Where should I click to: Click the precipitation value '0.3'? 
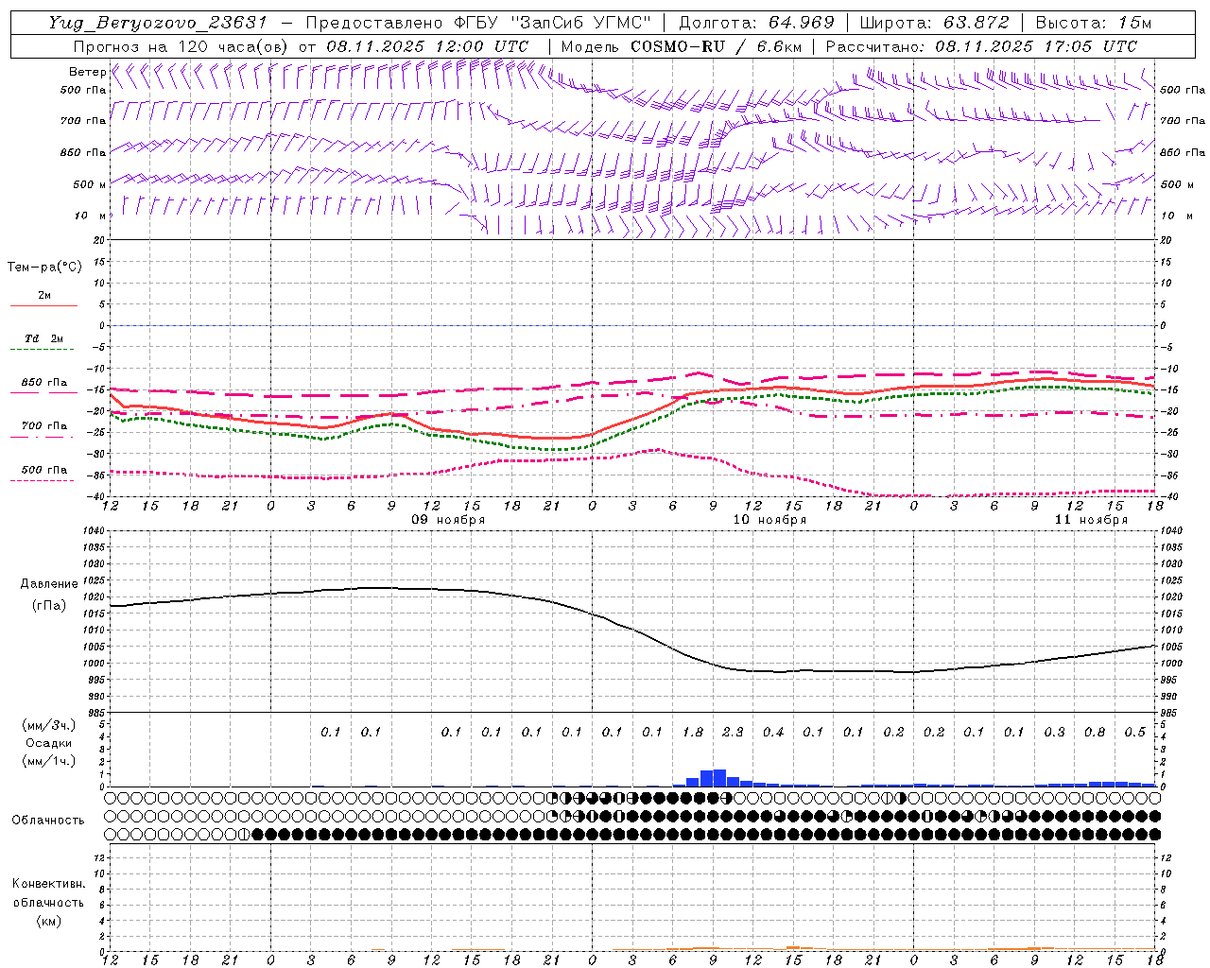click(1055, 733)
